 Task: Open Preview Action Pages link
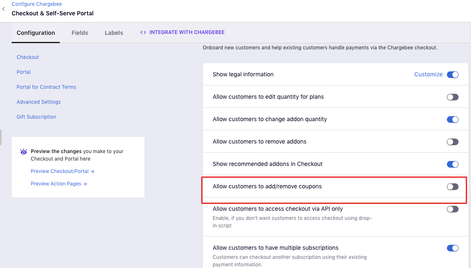(x=59, y=184)
